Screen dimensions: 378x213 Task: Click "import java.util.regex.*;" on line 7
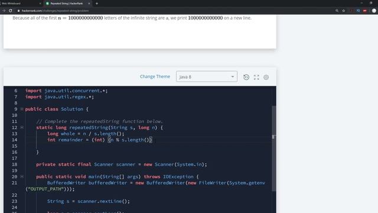59,97
